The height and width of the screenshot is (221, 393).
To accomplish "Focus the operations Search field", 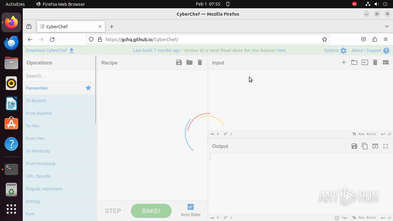I will 59,76.
